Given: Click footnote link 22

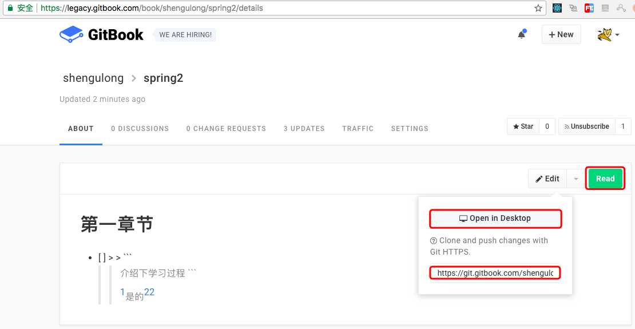Looking at the screenshot, I should 149,292.
